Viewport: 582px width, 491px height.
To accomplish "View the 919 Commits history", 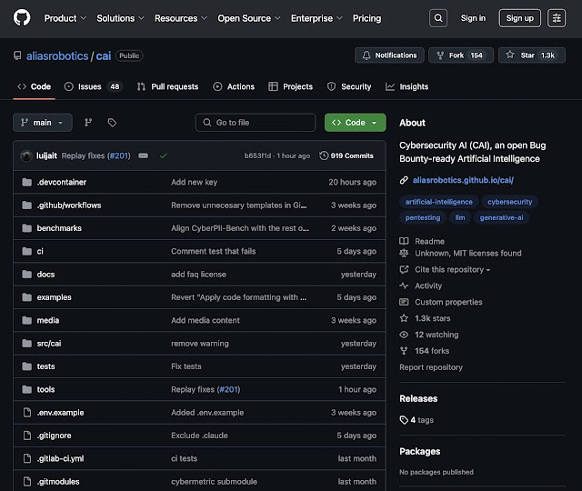I will [346, 155].
